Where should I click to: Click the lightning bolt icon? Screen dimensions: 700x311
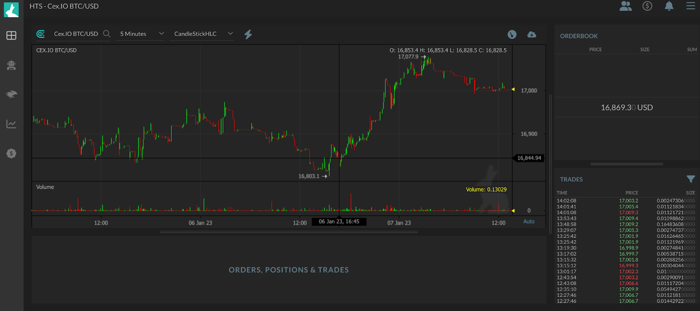[x=248, y=34]
